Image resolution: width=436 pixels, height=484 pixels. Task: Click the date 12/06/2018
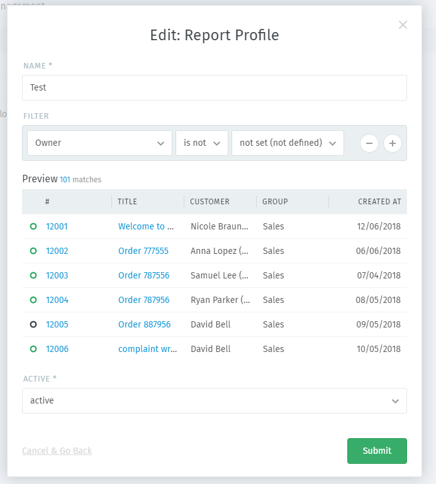coord(379,226)
